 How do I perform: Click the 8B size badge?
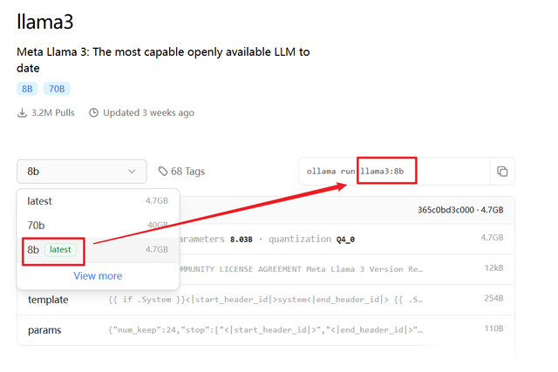(27, 89)
